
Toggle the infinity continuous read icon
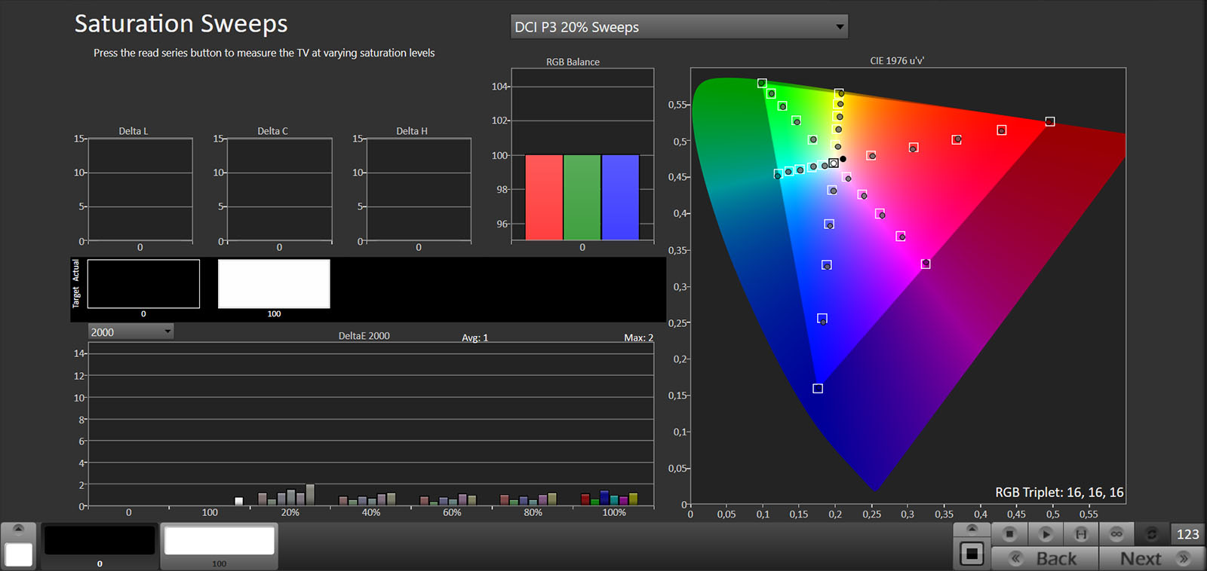pos(1116,534)
